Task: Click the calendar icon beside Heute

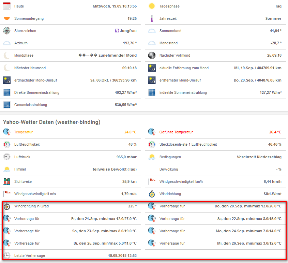Action: pyautogui.click(x=7, y=6)
